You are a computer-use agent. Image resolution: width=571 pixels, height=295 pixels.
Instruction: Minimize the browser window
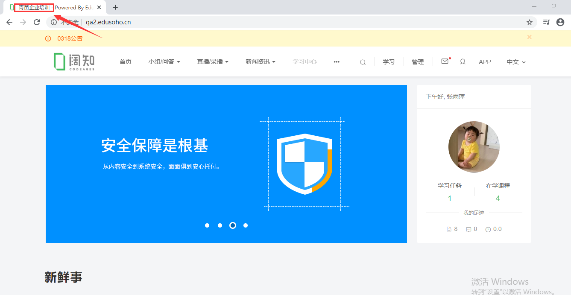tap(534, 6)
